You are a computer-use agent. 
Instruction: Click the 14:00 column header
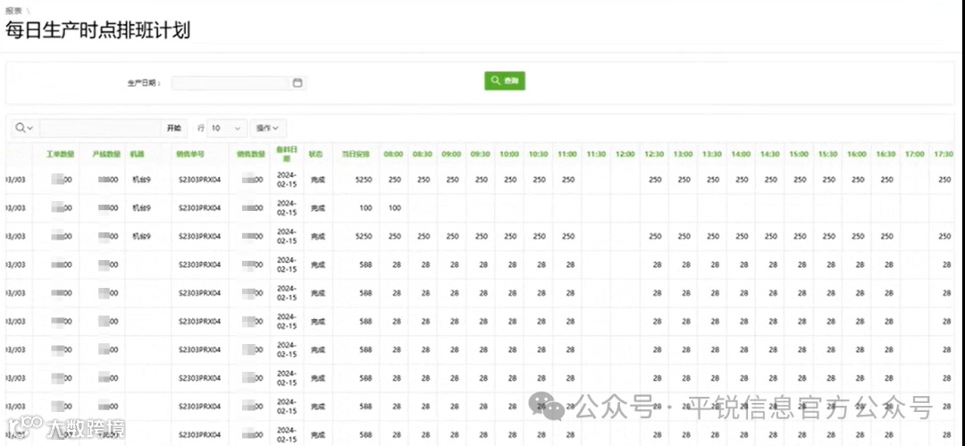[x=741, y=154]
